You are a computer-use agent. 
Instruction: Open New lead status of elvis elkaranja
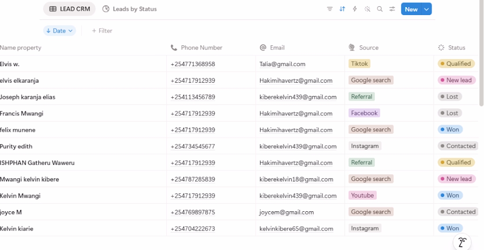coord(457,80)
